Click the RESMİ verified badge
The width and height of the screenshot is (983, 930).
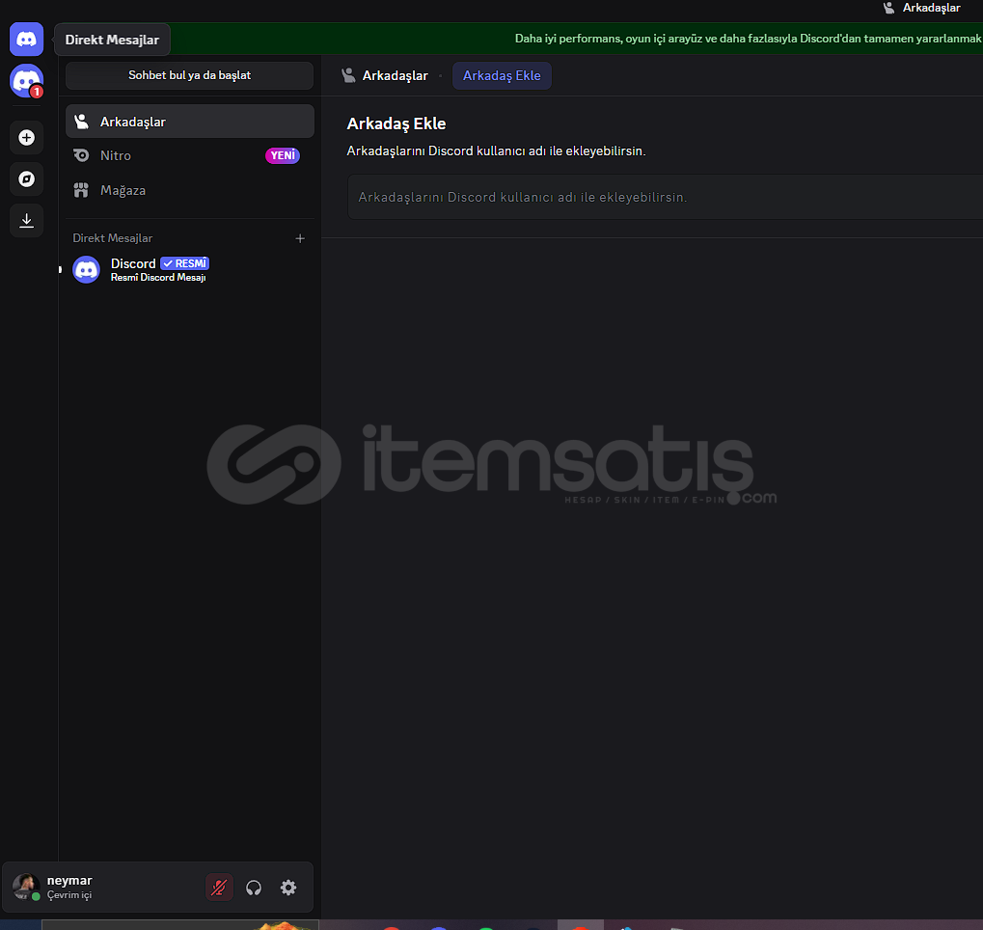click(185, 263)
